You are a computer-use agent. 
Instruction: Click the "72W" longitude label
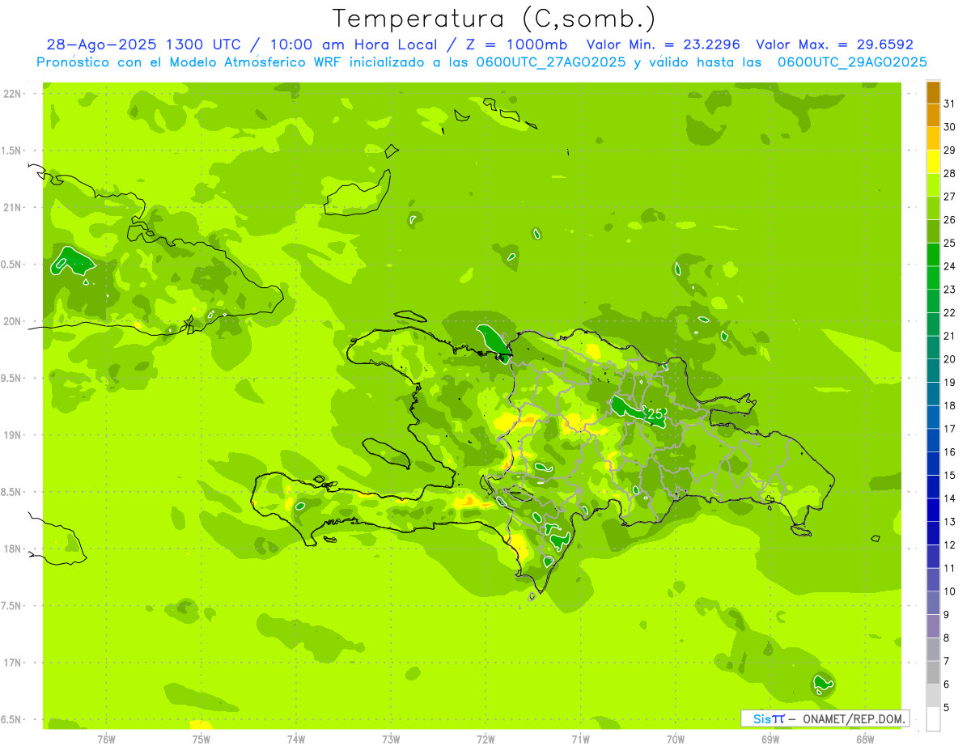click(485, 739)
